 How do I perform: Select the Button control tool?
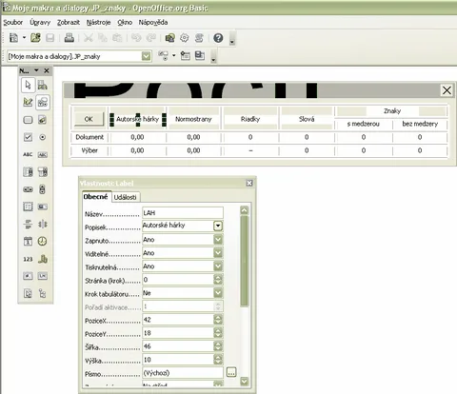tap(28, 120)
